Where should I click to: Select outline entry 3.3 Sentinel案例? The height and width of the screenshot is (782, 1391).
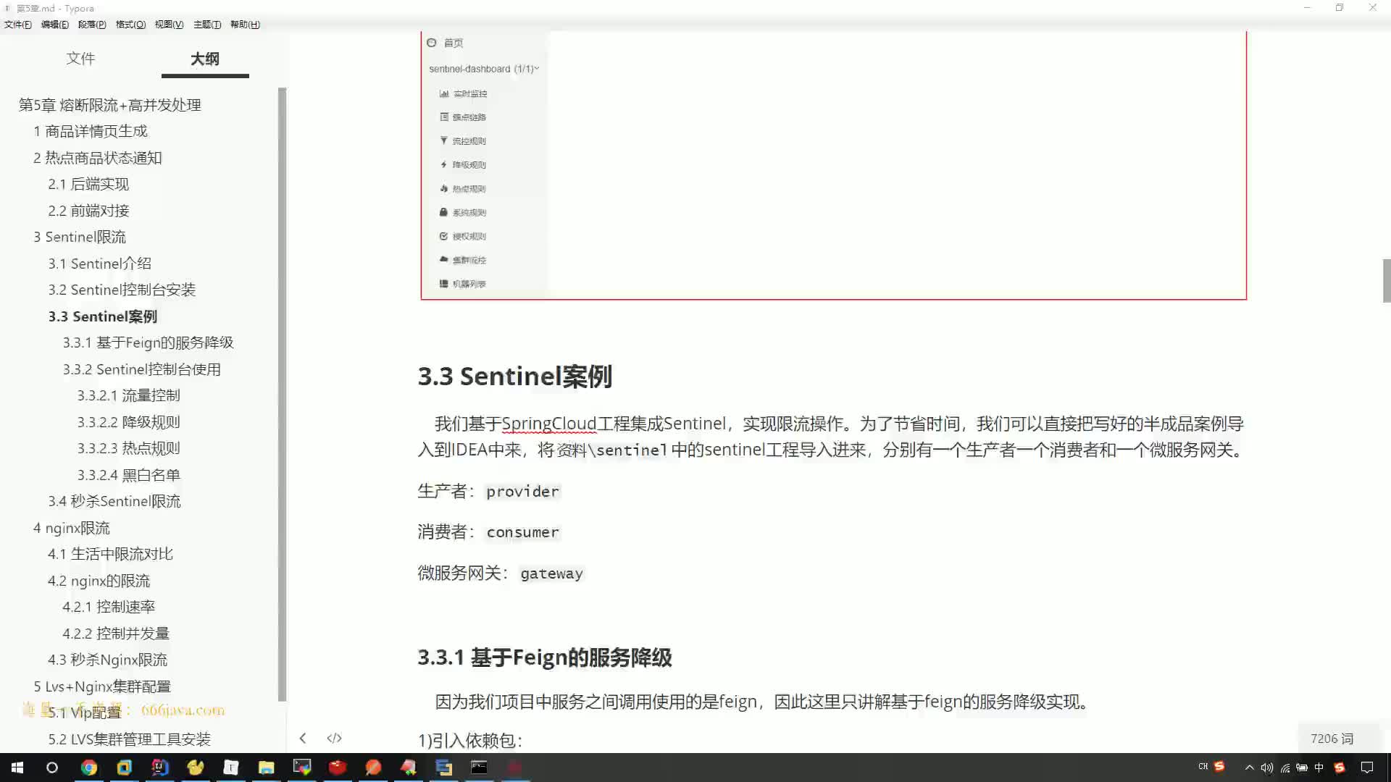tap(103, 316)
